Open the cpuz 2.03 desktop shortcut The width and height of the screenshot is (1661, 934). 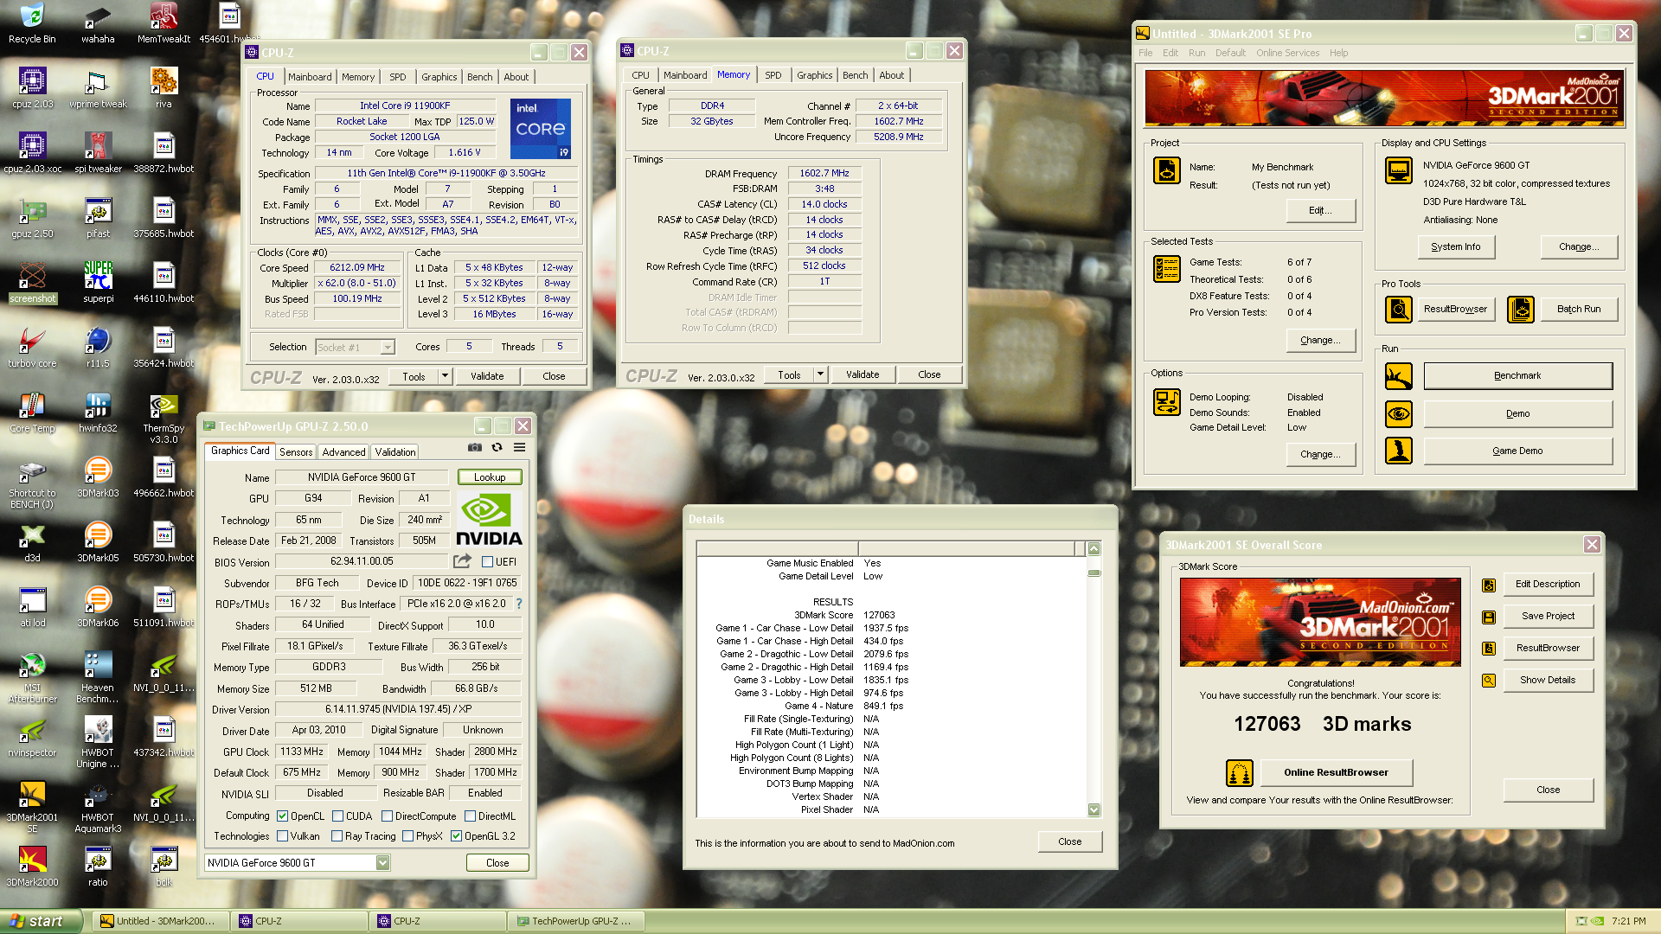(x=32, y=88)
